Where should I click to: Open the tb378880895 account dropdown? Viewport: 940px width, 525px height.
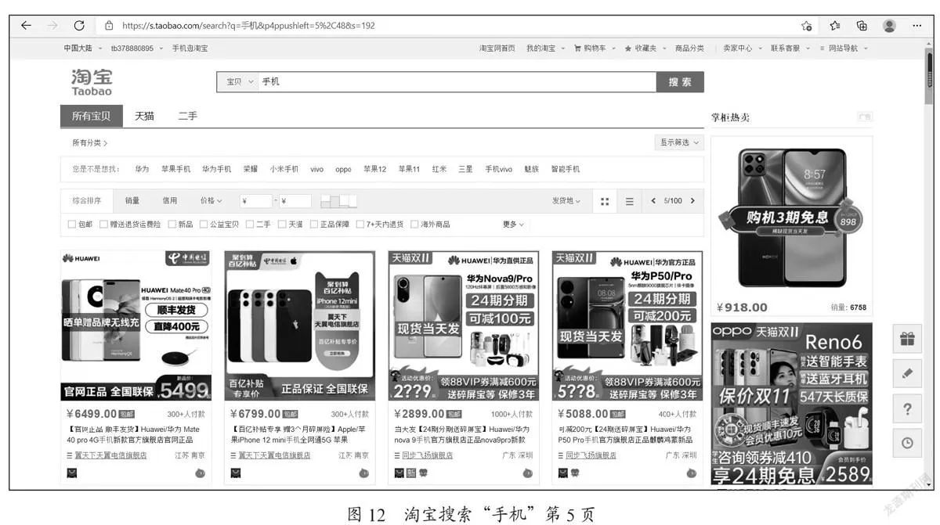pyautogui.click(x=137, y=49)
